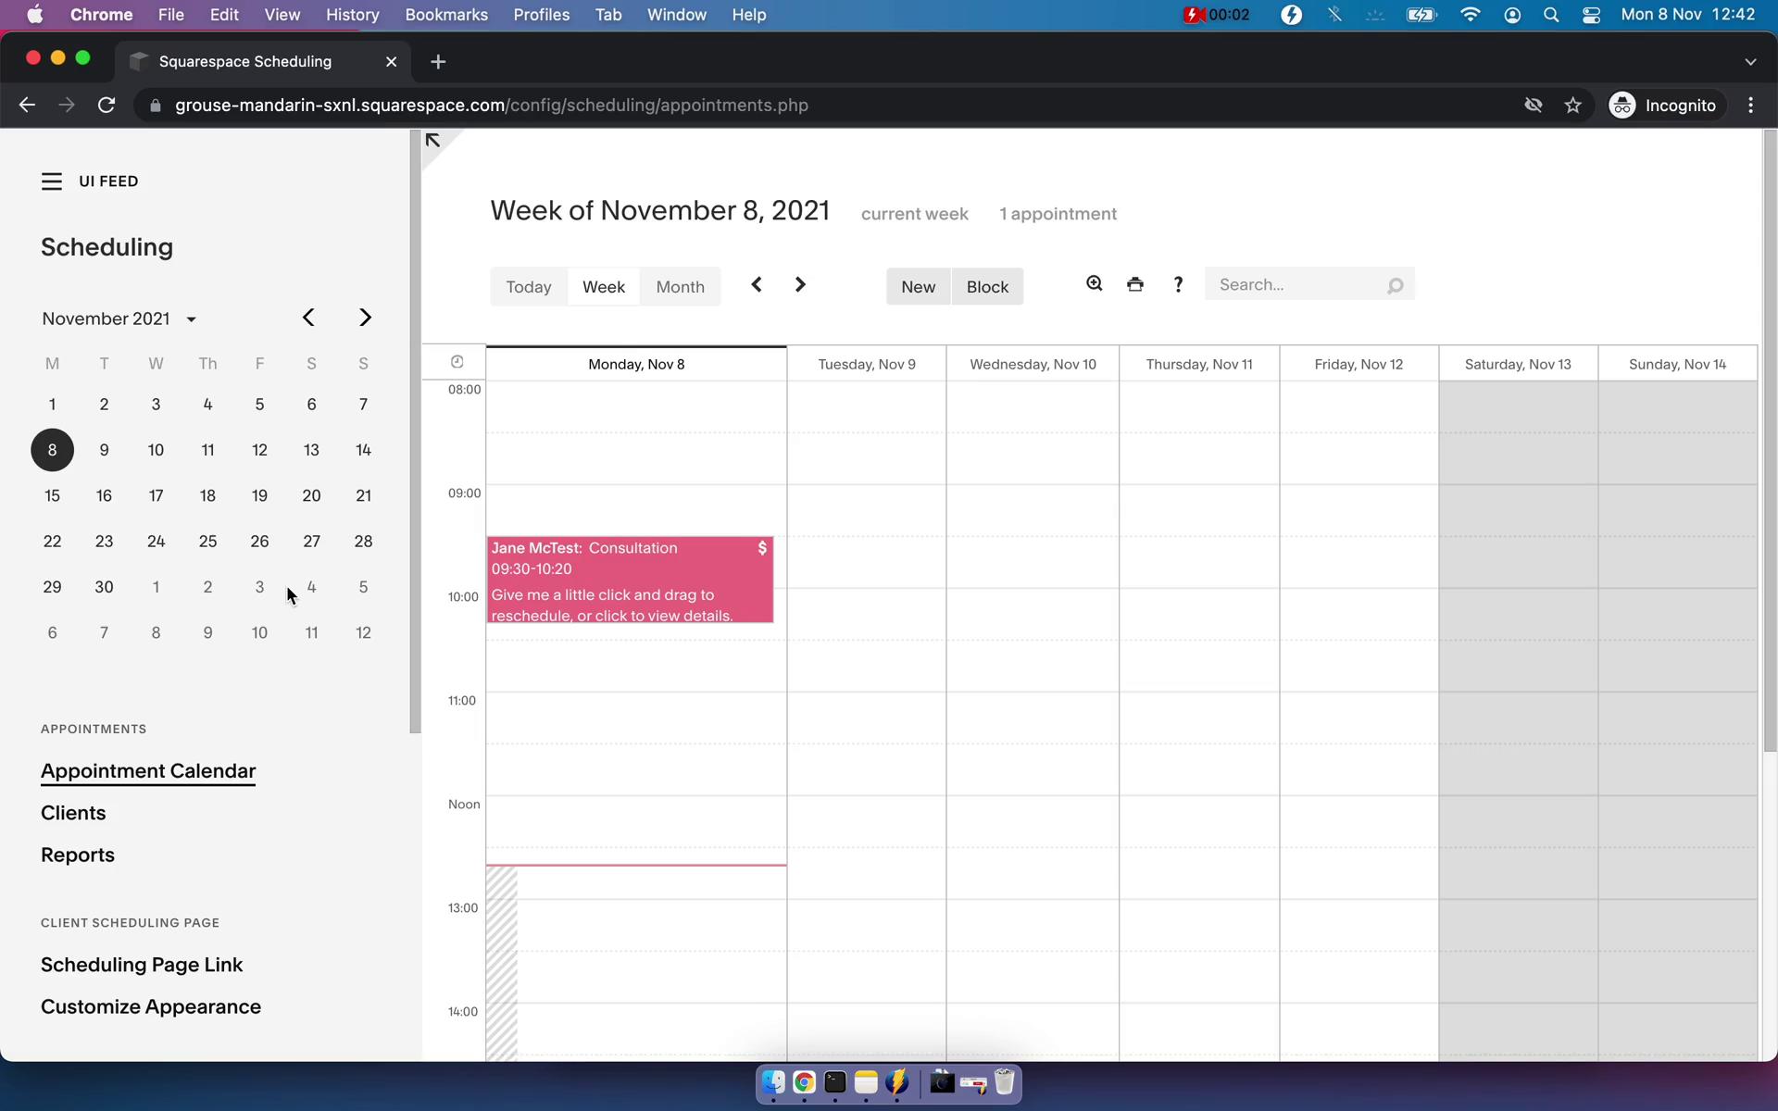Open the Reports section link
The height and width of the screenshot is (1111, 1778).
tap(77, 855)
